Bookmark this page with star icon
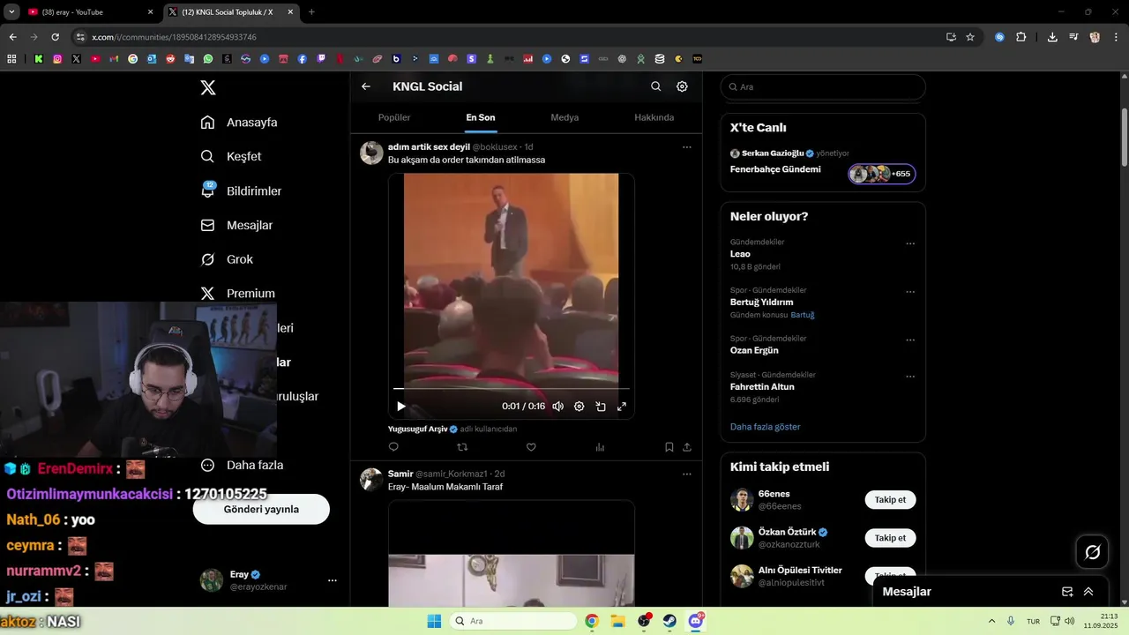The width and height of the screenshot is (1129, 635). [970, 37]
